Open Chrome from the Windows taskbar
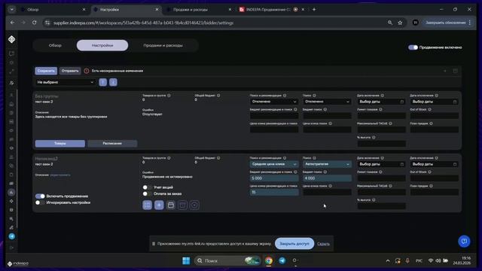This screenshot has width=482, height=271. [269, 260]
